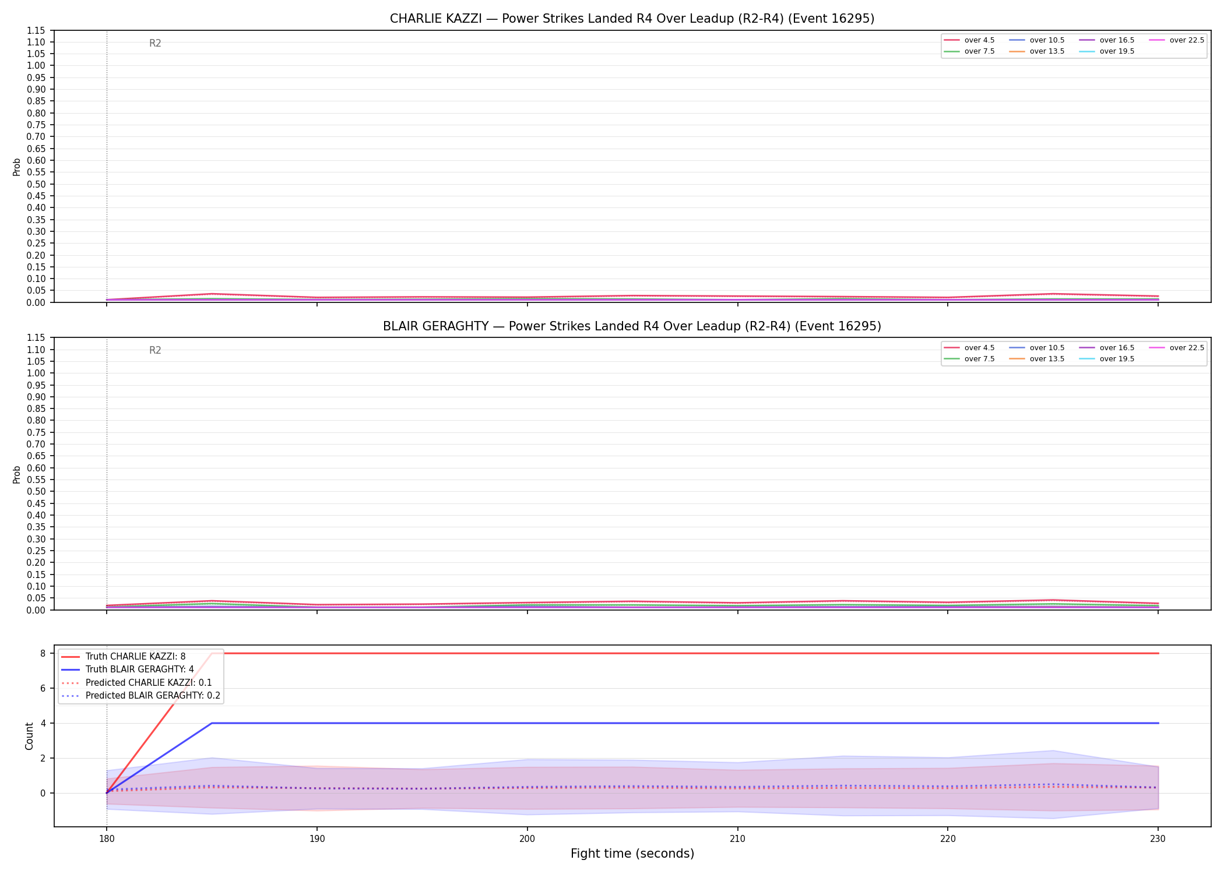Click the CHARLIE KAZZI chart title
Screen dimensions: 1224x874
(x=632, y=19)
